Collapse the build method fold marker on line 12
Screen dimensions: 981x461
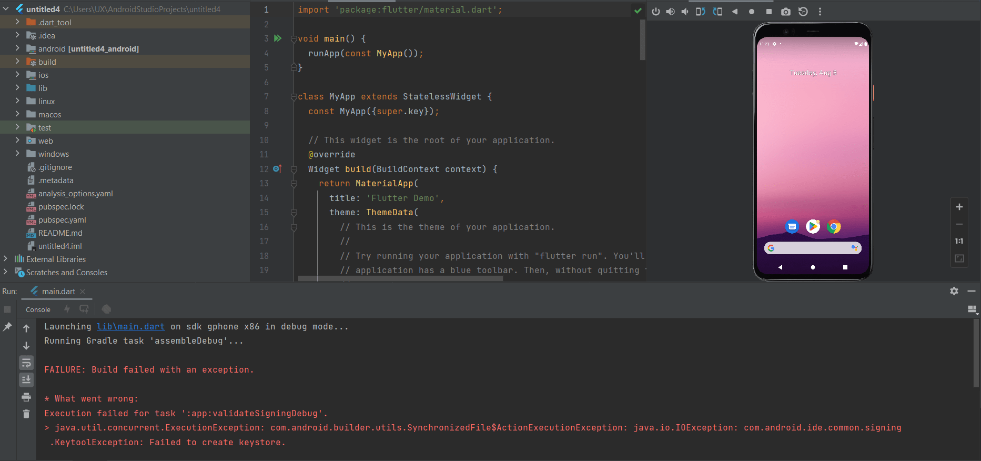click(x=294, y=169)
